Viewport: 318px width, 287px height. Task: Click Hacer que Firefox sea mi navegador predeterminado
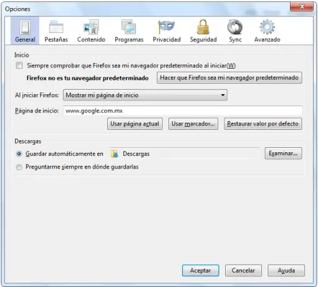[x=229, y=78]
